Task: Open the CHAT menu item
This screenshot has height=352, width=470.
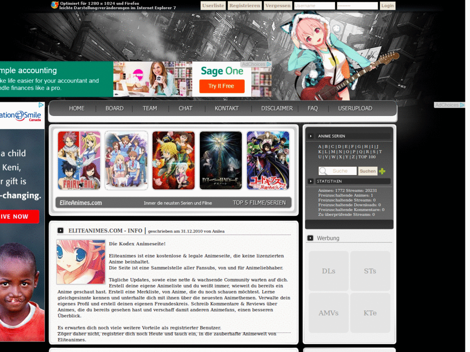Action: click(185, 108)
